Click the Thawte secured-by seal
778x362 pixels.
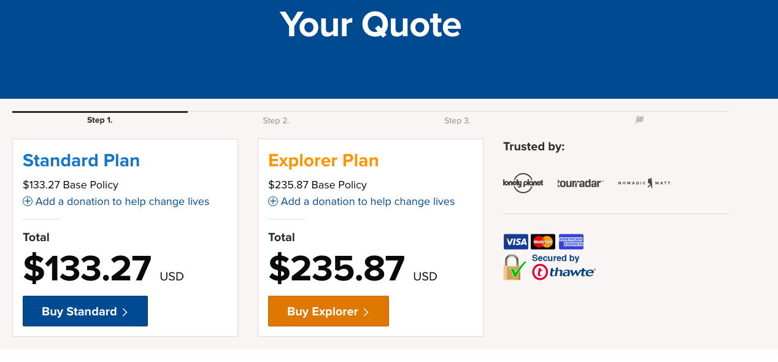(563, 272)
